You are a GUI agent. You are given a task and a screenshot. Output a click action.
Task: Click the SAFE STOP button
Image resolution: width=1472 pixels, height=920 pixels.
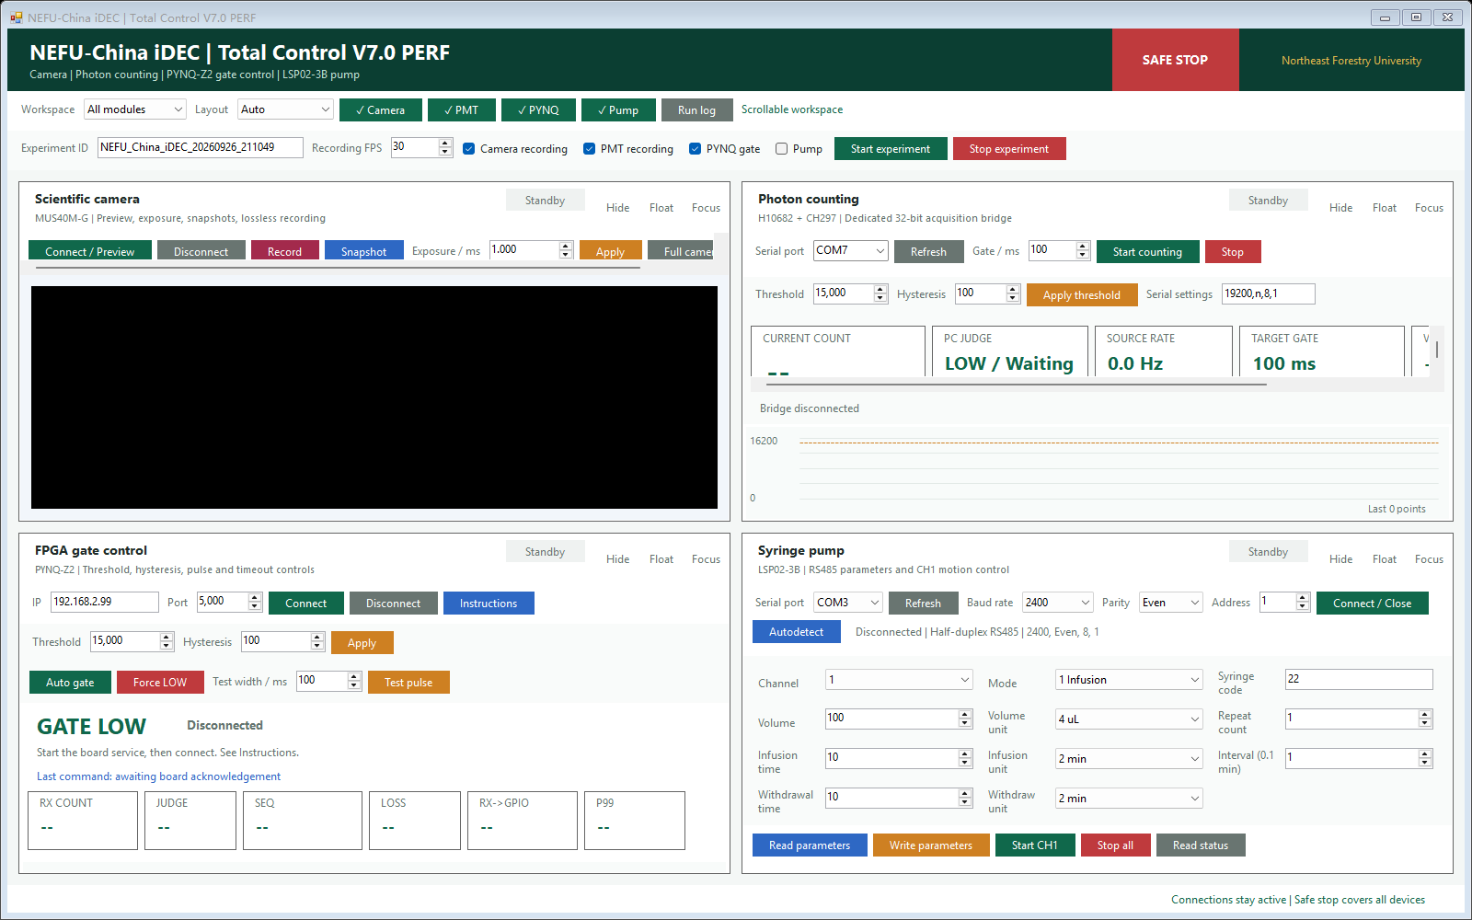(1176, 60)
